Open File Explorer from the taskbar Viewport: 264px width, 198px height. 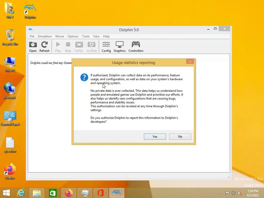click(x=37, y=193)
